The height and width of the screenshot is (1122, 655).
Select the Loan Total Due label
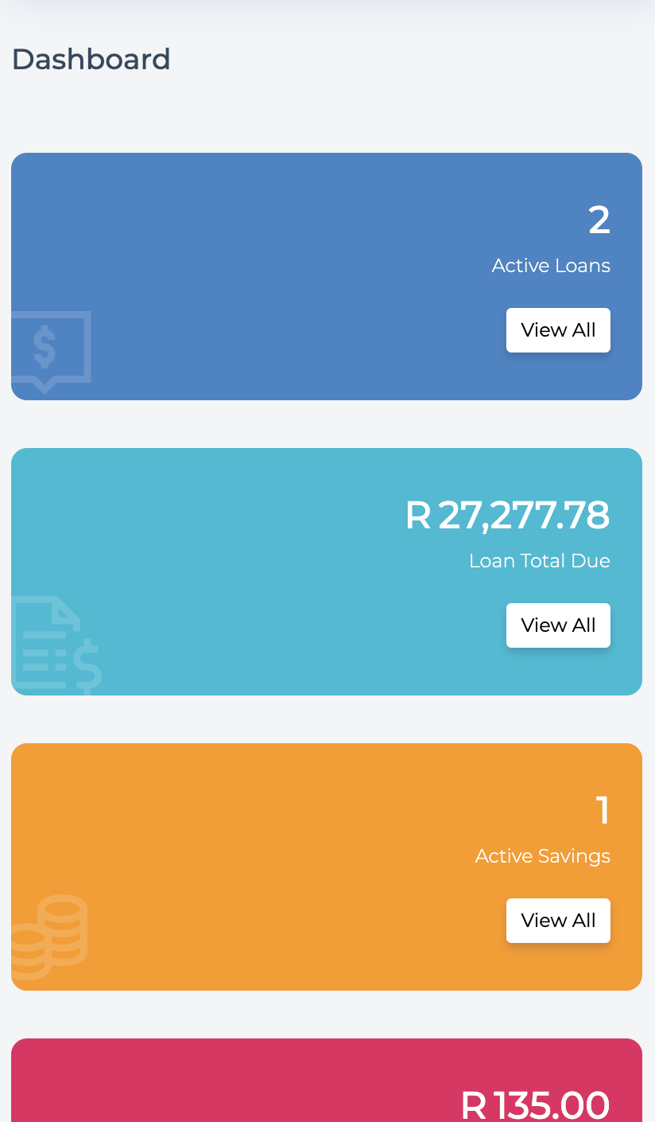click(x=539, y=561)
